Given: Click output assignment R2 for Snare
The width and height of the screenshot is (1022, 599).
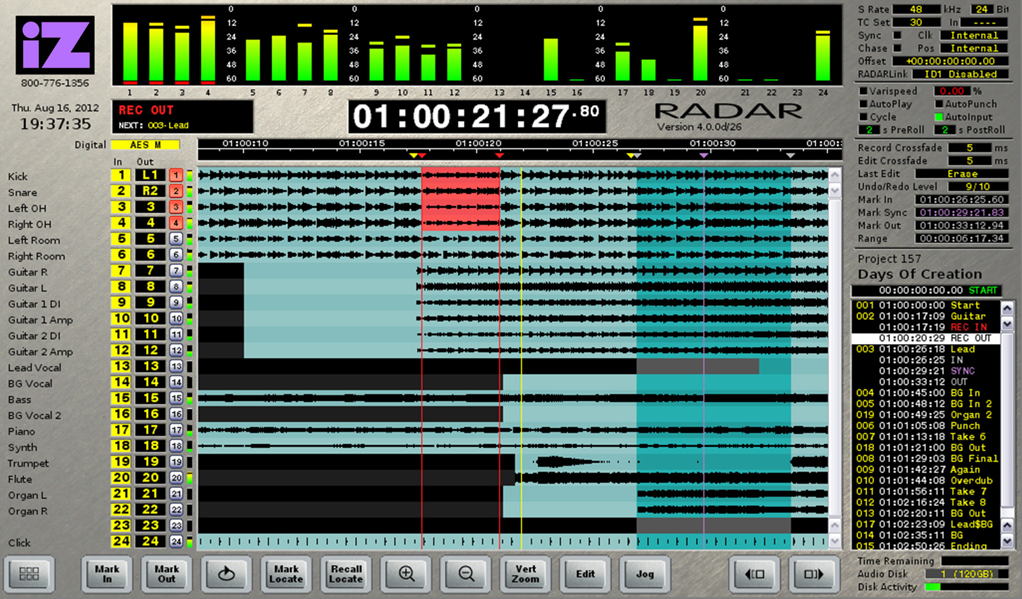Looking at the screenshot, I should click(150, 191).
